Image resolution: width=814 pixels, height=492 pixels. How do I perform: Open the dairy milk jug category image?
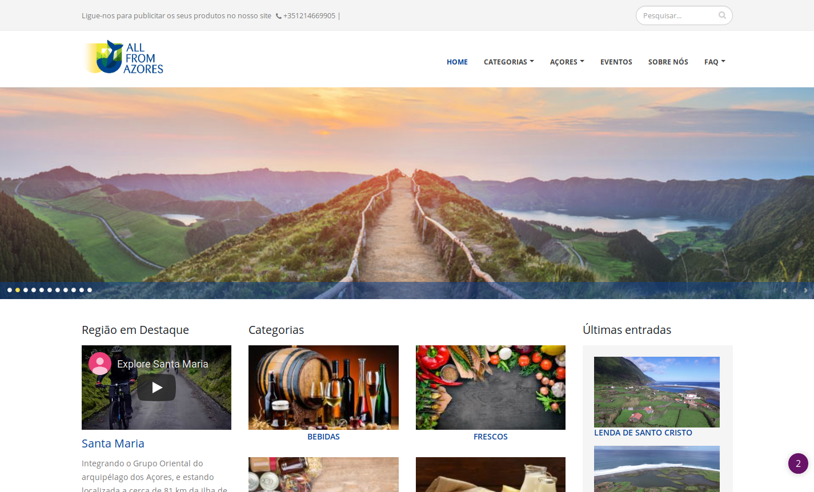[x=491, y=474]
